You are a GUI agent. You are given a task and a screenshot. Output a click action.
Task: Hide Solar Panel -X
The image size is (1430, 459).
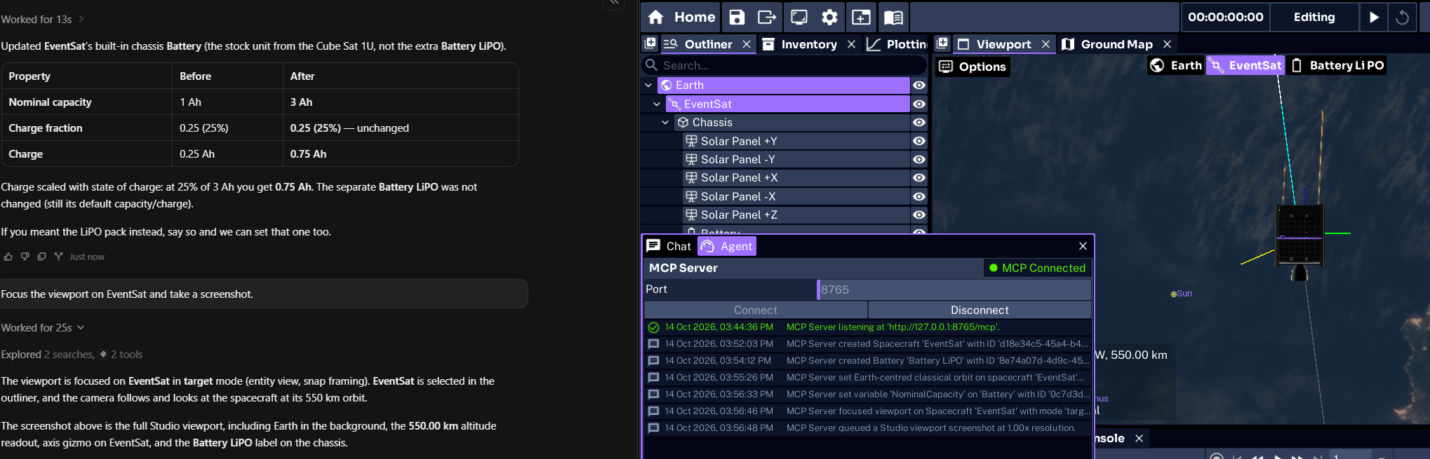click(x=919, y=196)
